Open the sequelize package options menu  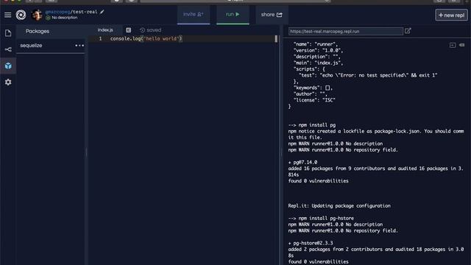[x=79, y=46]
